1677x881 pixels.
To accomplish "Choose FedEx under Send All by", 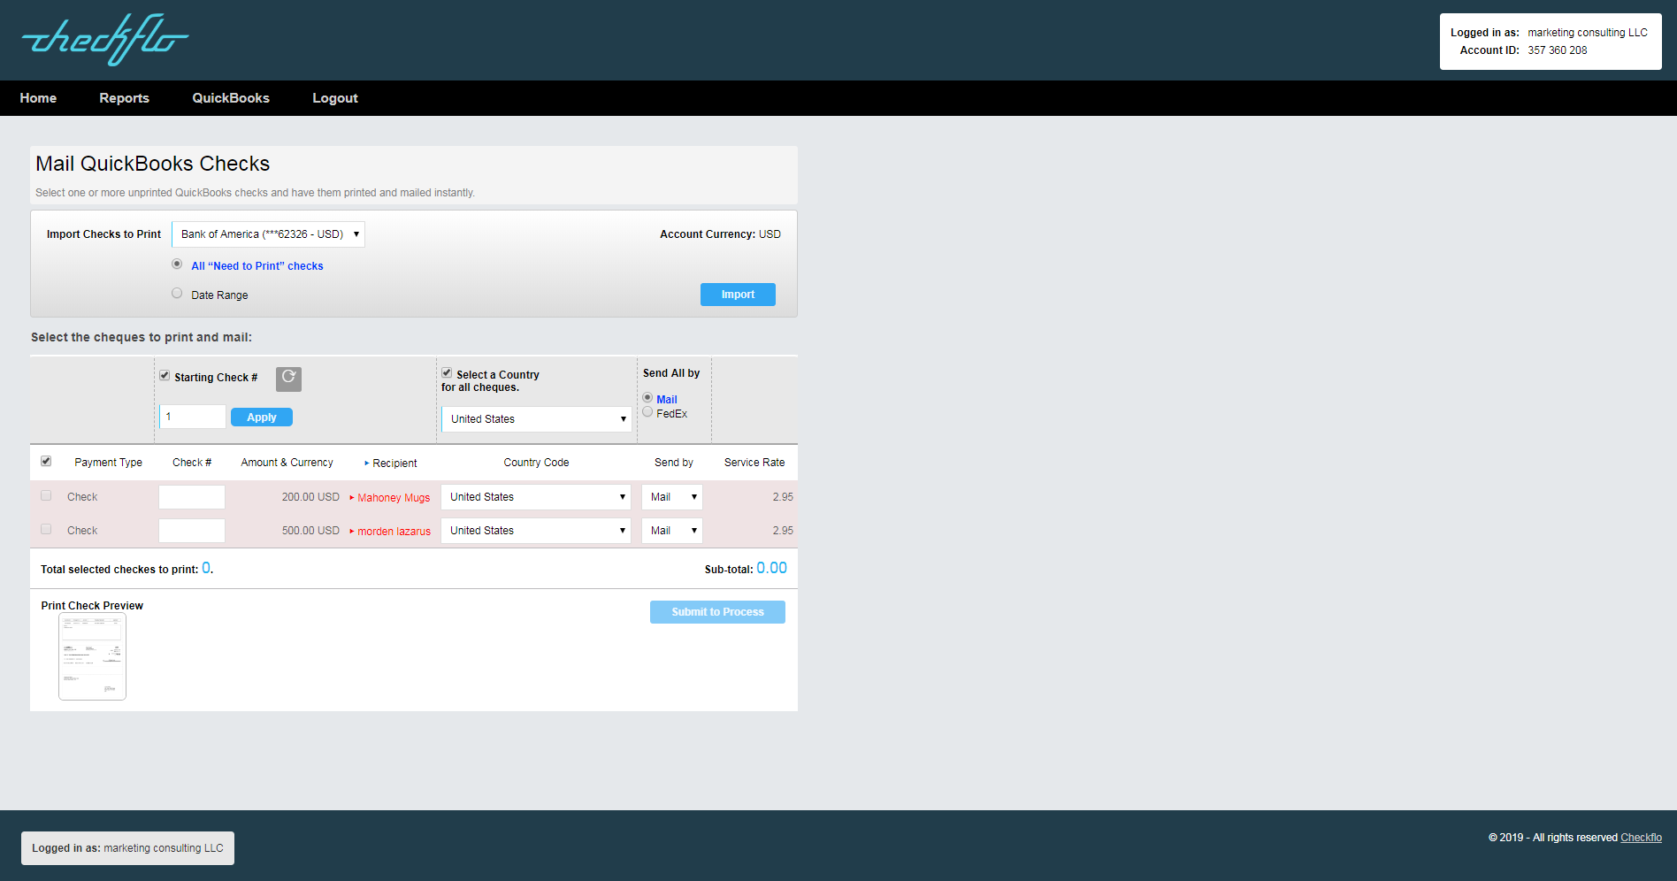I will pyautogui.click(x=647, y=412).
